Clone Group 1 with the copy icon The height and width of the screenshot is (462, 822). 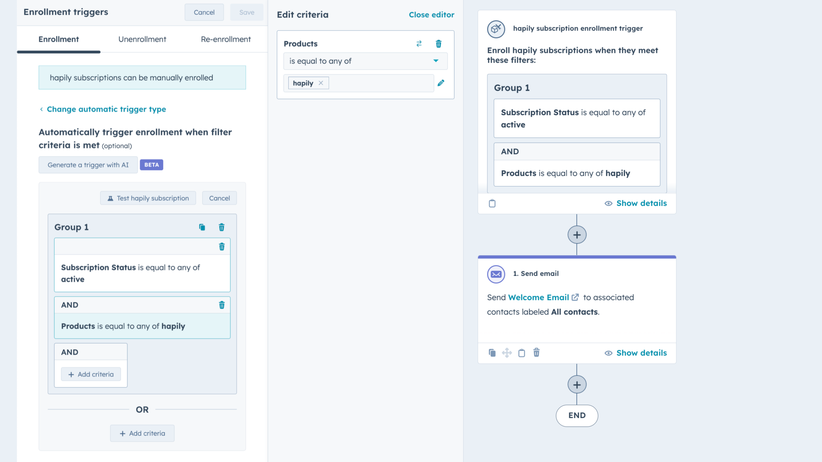[x=202, y=227]
